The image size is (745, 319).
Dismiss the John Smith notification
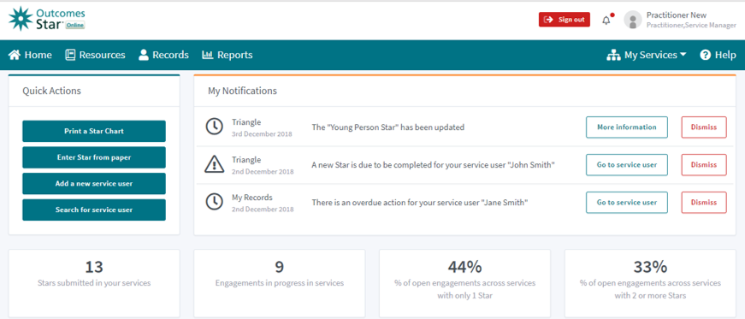click(704, 164)
